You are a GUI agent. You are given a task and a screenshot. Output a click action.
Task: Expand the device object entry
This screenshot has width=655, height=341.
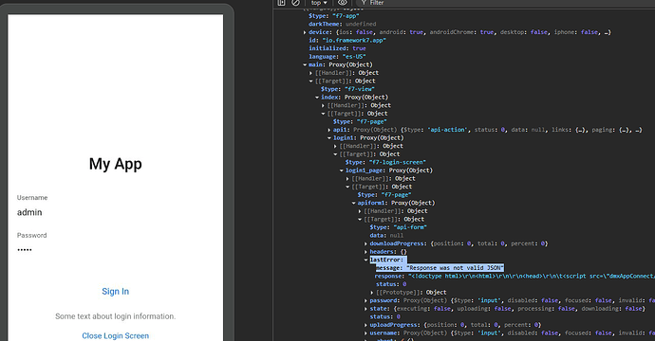tap(305, 32)
